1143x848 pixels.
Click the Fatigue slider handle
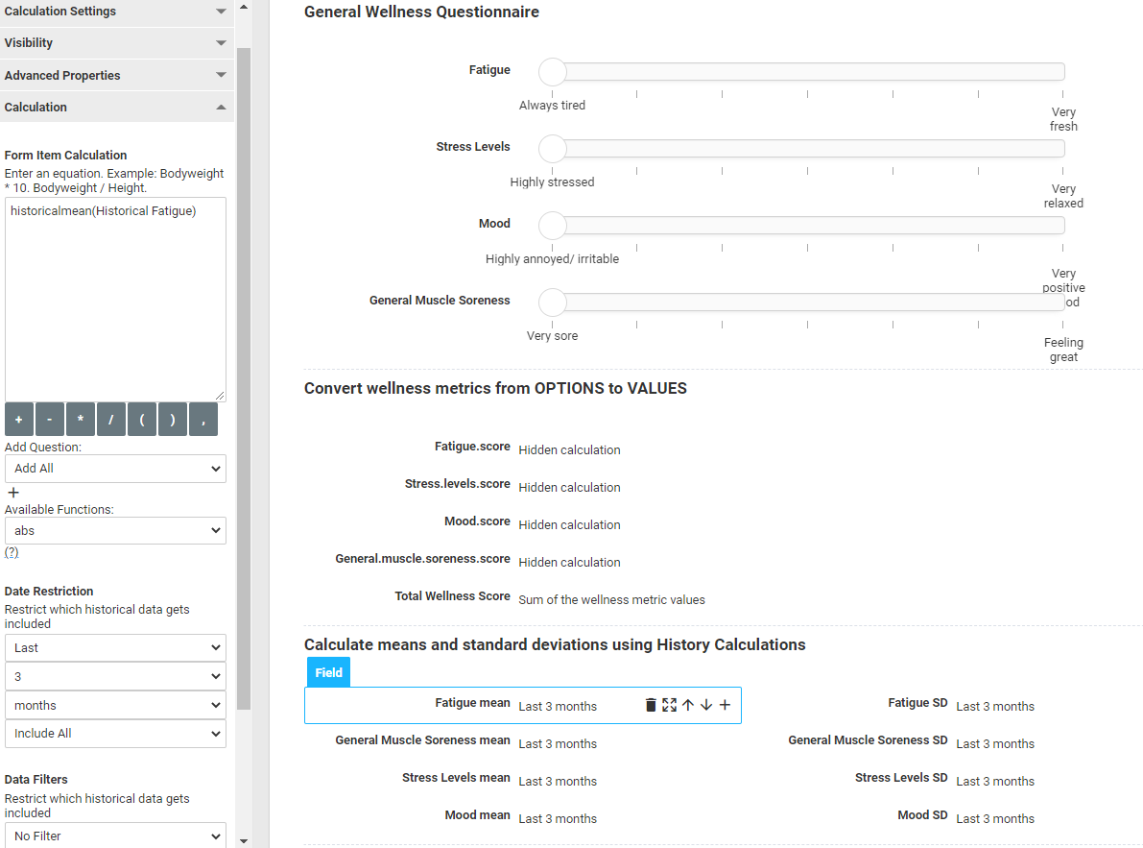coord(553,72)
